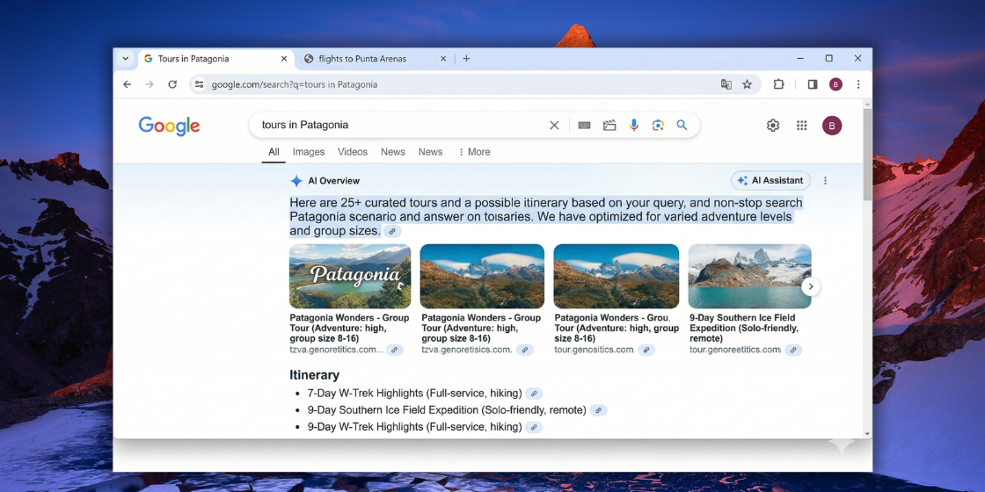Reload the current page
Image resolution: width=985 pixels, height=492 pixels.
(172, 84)
